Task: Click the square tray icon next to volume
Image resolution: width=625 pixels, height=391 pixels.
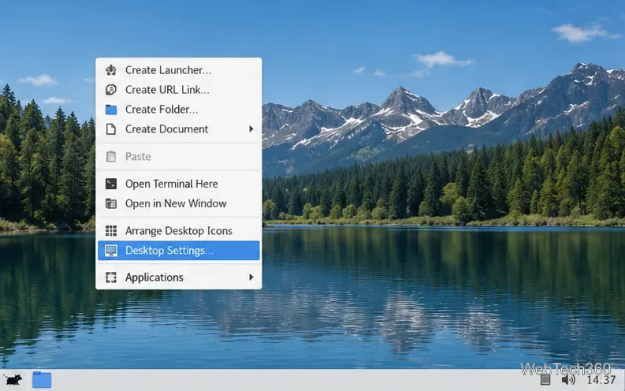Action: (545, 380)
